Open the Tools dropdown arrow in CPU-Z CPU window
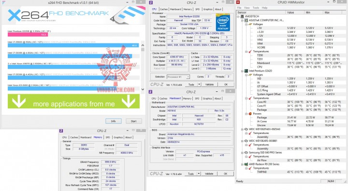 point(199,85)
